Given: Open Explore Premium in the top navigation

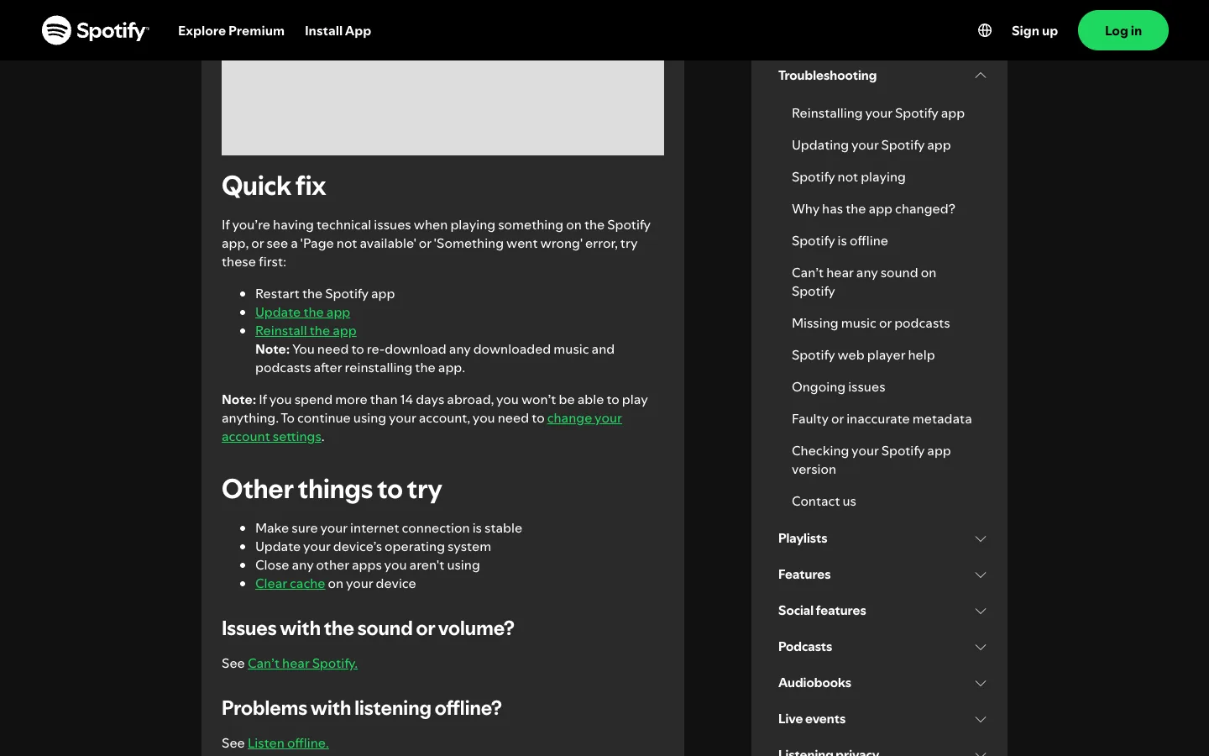Looking at the screenshot, I should coord(231,30).
